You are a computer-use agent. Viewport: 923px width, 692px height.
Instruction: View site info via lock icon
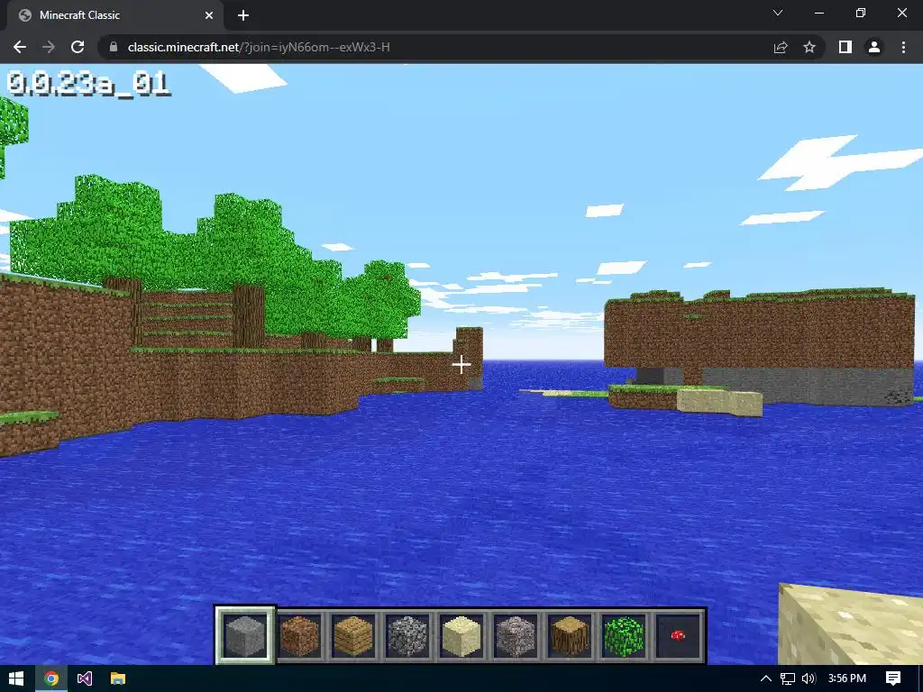(x=114, y=47)
